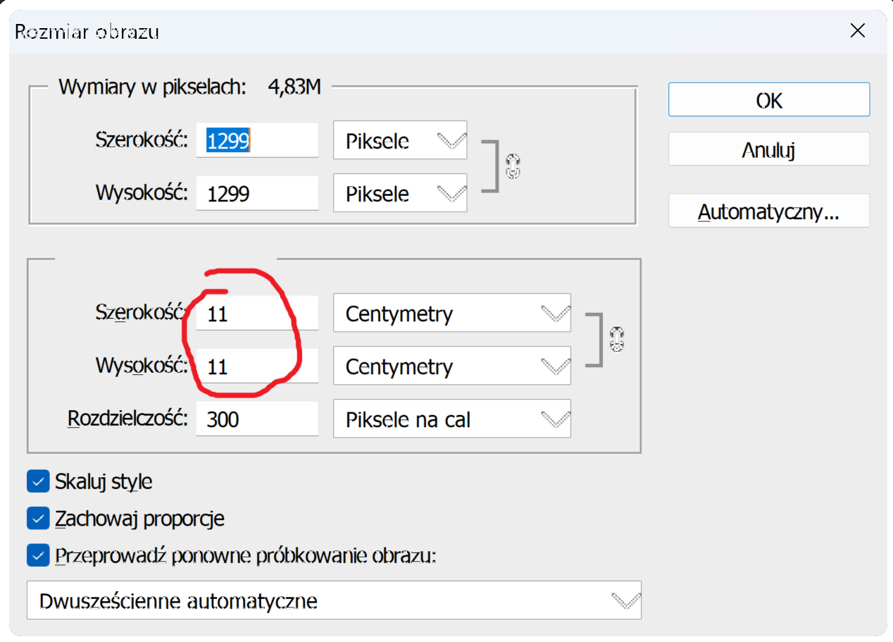The width and height of the screenshot is (893, 642).
Task: Click the pixel dimensions chain link icon
Action: coord(513,167)
